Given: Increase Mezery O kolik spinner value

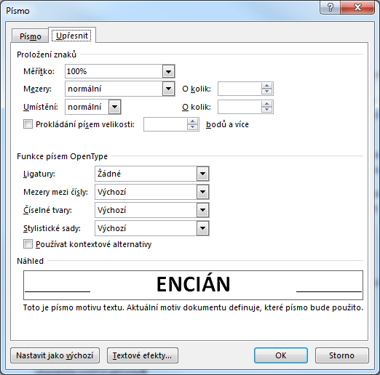Looking at the screenshot, I should [x=266, y=86].
